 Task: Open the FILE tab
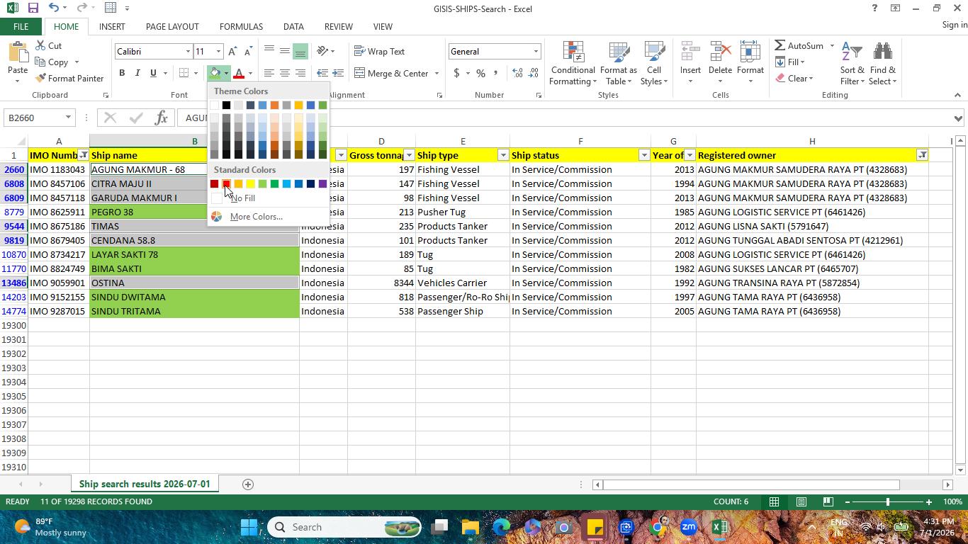[x=21, y=27]
